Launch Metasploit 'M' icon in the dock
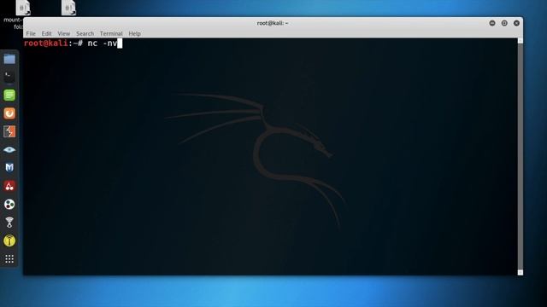The width and height of the screenshot is (547, 307). pyautogui.click(x=9, y=168)
